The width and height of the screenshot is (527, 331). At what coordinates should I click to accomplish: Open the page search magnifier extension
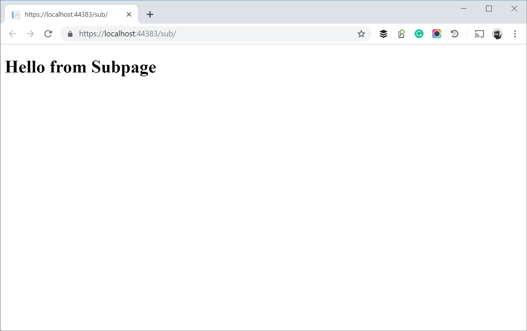[x=401, y=34]
